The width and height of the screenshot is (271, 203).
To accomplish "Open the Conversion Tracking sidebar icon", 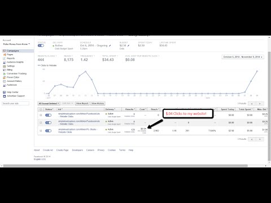I will point(5,73).
